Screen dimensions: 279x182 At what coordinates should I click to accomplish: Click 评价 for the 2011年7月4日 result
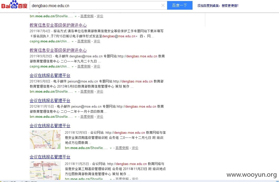(x=97, y=41)
